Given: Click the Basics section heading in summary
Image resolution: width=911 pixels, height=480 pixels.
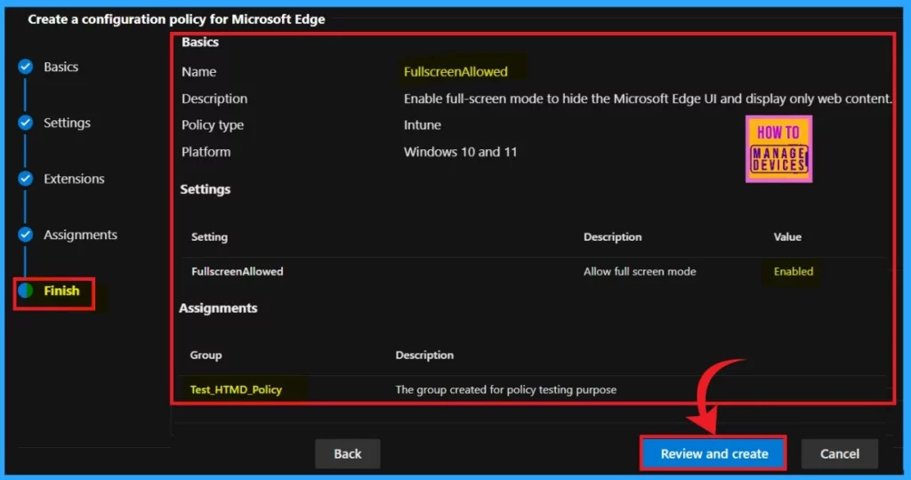Looking at the screenshot, I should tap(200, 42).
